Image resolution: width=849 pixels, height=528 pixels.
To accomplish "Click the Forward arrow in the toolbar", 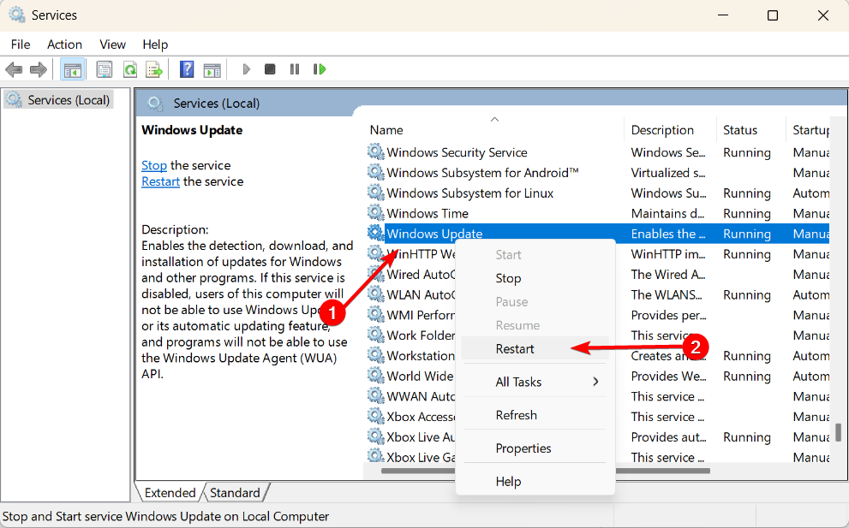I will pyautogui.click(x=39, y=69).
